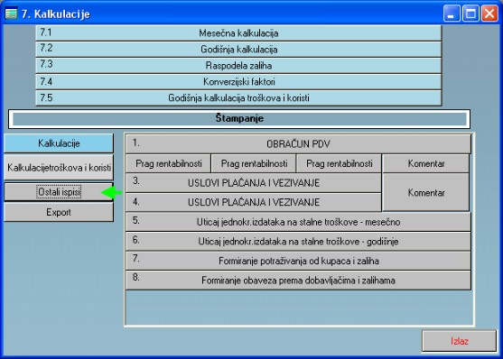Screen dimensions: 503x359
Task: Click the middle Prag rentabilnosti button
Action: [254, 163]
